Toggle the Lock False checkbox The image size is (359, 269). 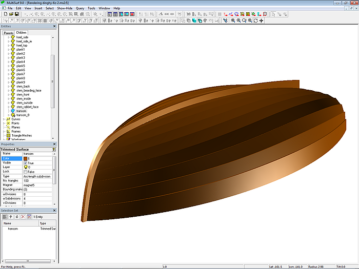26,172
